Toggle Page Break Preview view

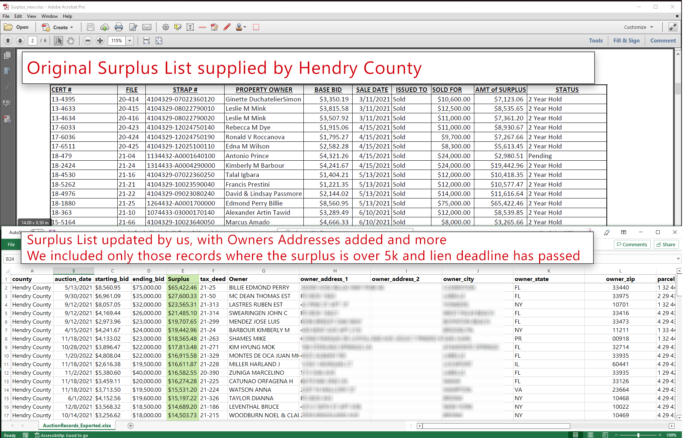[x=605, y=435]
